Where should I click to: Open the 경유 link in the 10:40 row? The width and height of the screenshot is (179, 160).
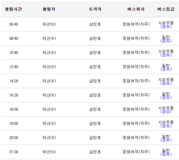coord(166,55)
